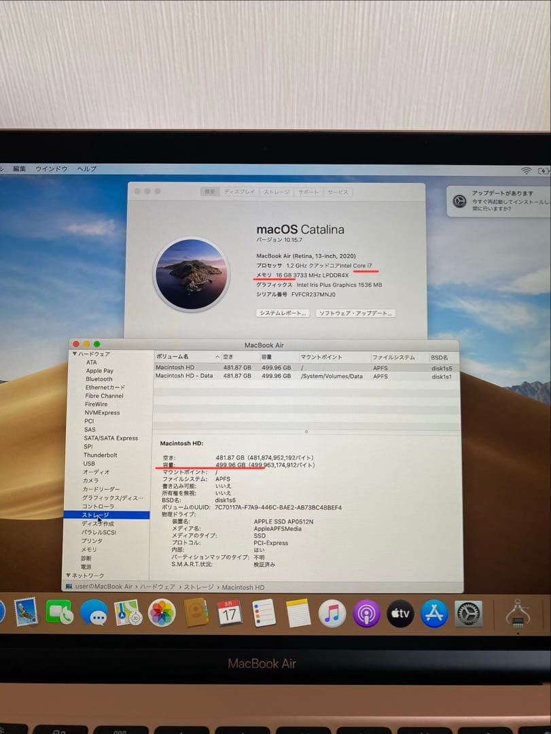Launch the Music app from the Dock

[331, 614]
